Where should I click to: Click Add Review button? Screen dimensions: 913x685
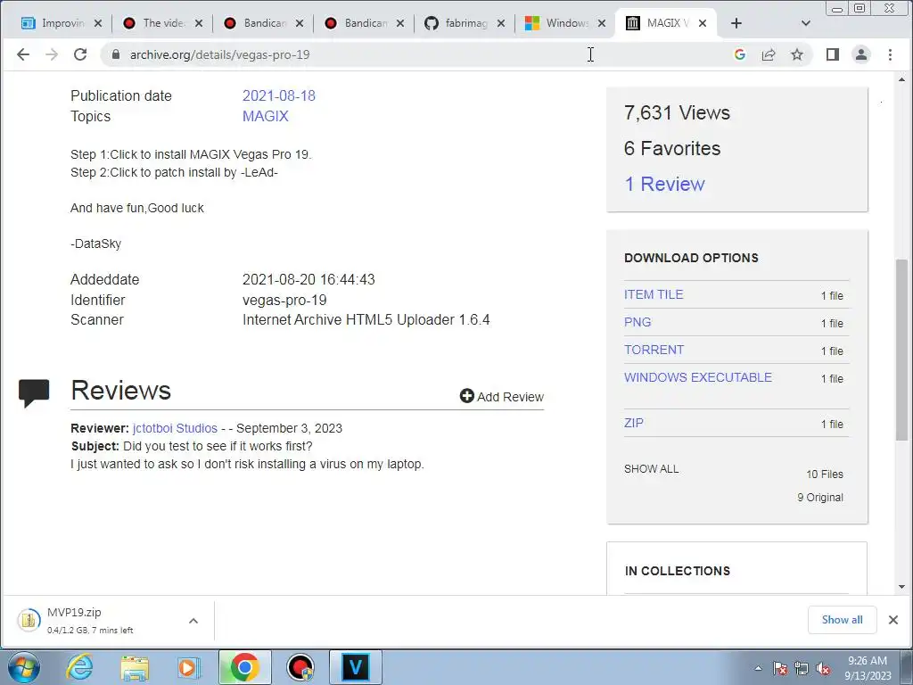tap(502, 397)
